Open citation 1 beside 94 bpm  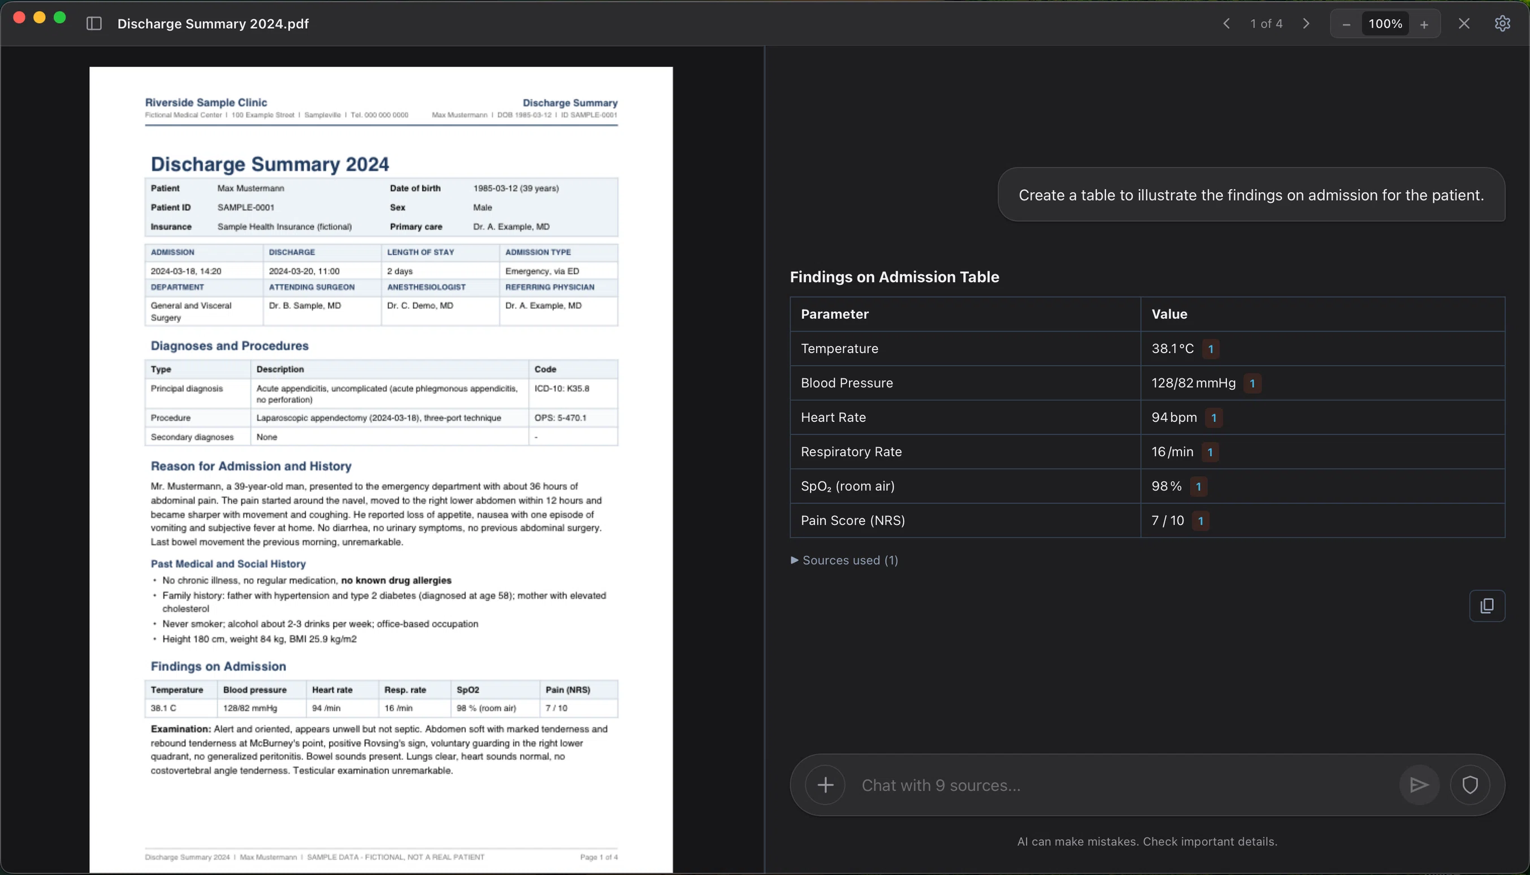1213,417
